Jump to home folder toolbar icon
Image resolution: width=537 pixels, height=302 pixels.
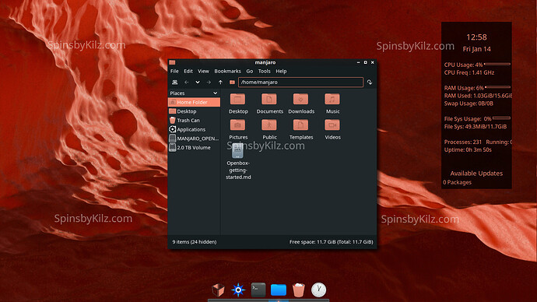(x=232, y=83)
